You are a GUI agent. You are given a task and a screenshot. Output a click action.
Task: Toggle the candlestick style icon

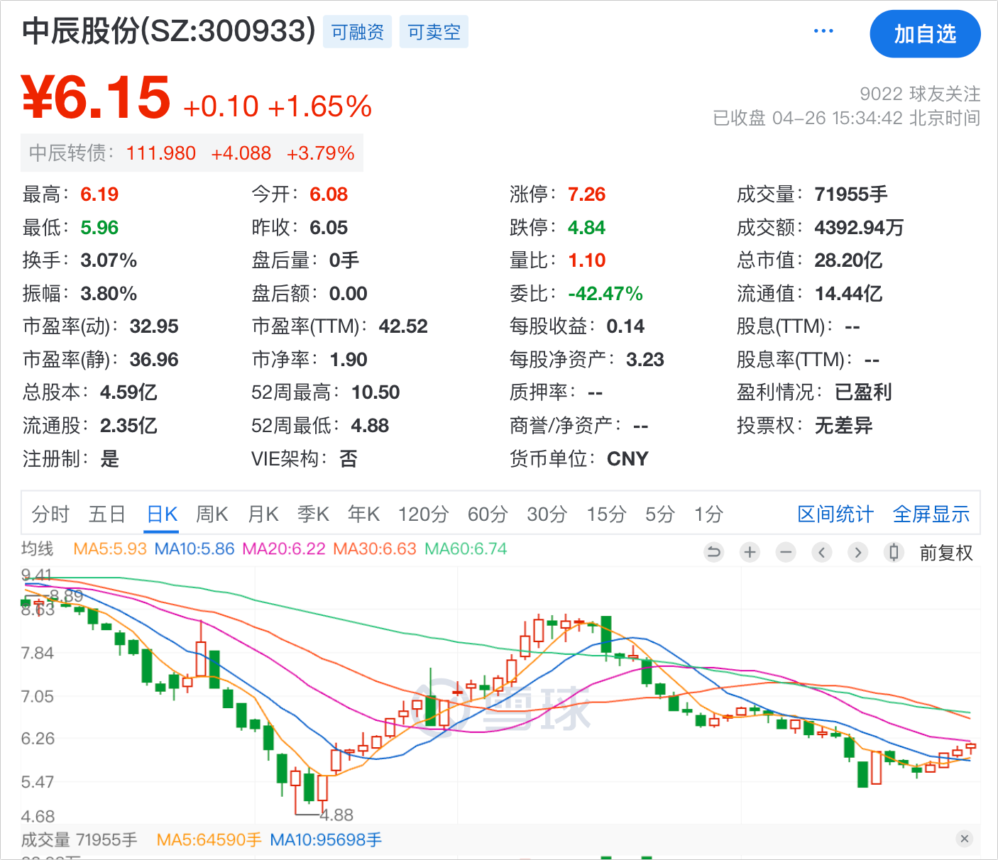(894, 552)
